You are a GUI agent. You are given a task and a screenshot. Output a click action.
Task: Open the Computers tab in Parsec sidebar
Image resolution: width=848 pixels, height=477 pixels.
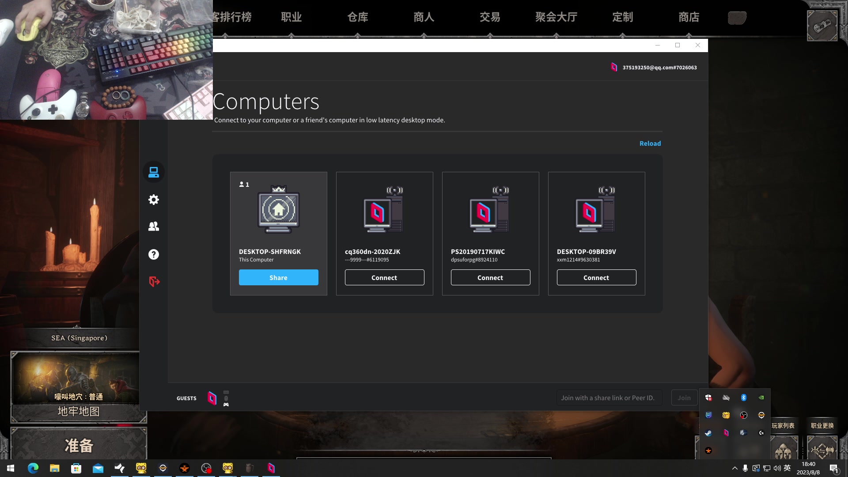click(x=154, y=172)
